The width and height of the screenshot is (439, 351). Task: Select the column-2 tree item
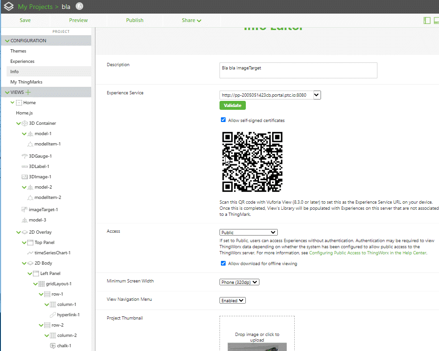67,336
